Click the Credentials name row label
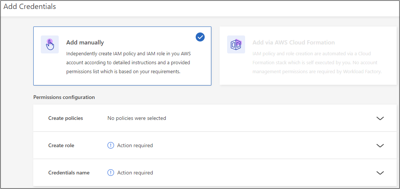This screenshot has width=400, height=189. pos(69,173)
